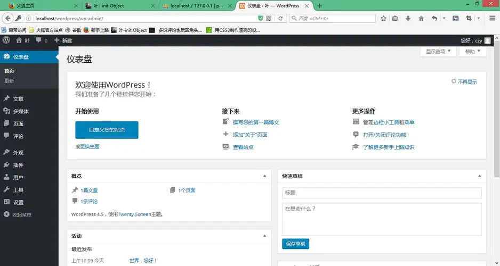Click the WordPress logo in admin bar
Viewport: 500px width, 266px height.
(6, 40)
